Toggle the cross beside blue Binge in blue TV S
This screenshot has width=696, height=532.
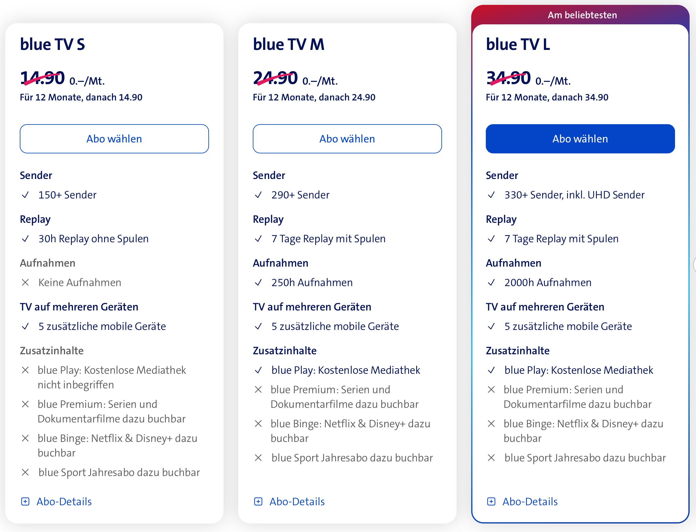26,438
